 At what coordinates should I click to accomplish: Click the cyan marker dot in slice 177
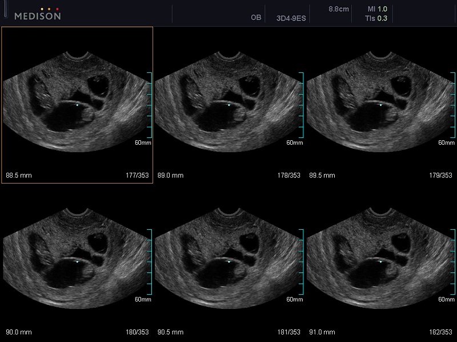pos(77,105)
